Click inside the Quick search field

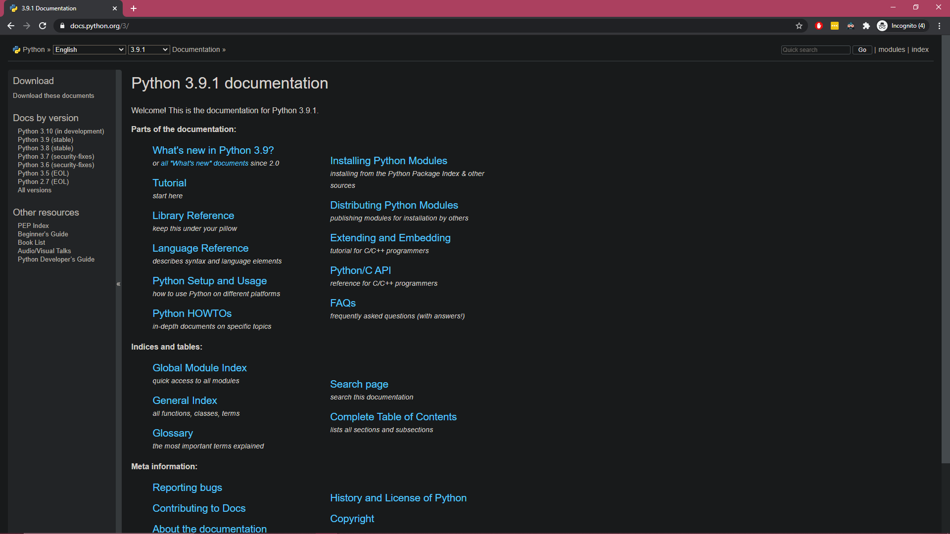coord(815,49)
